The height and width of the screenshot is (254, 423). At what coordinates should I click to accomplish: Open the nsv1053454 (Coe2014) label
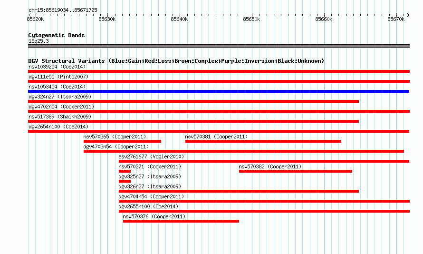pyautogui.click(x=57, y=87)
